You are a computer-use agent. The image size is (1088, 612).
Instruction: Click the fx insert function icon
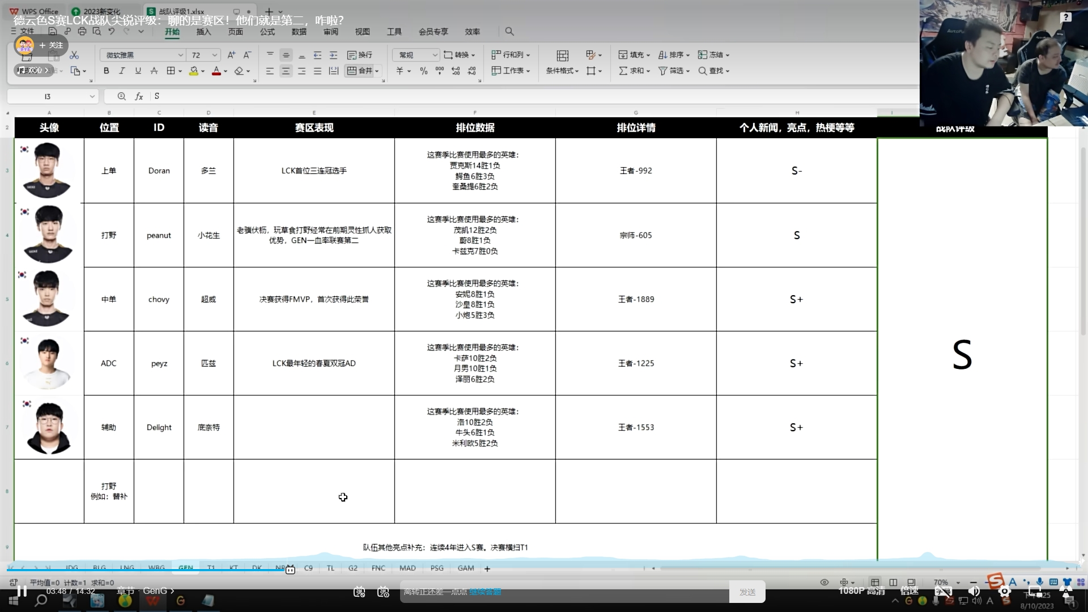tap(139, 96)
